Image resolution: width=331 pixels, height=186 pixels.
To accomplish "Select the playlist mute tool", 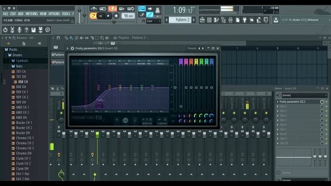I will pos(82,38).
